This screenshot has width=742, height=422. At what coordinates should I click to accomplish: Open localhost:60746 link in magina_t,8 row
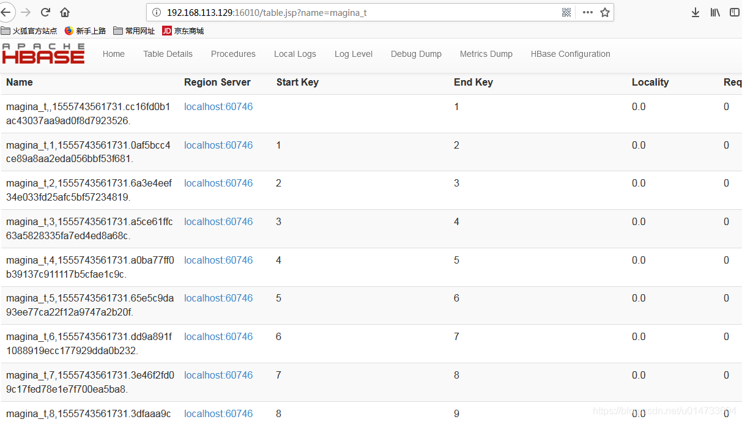(x=218, y=413)
